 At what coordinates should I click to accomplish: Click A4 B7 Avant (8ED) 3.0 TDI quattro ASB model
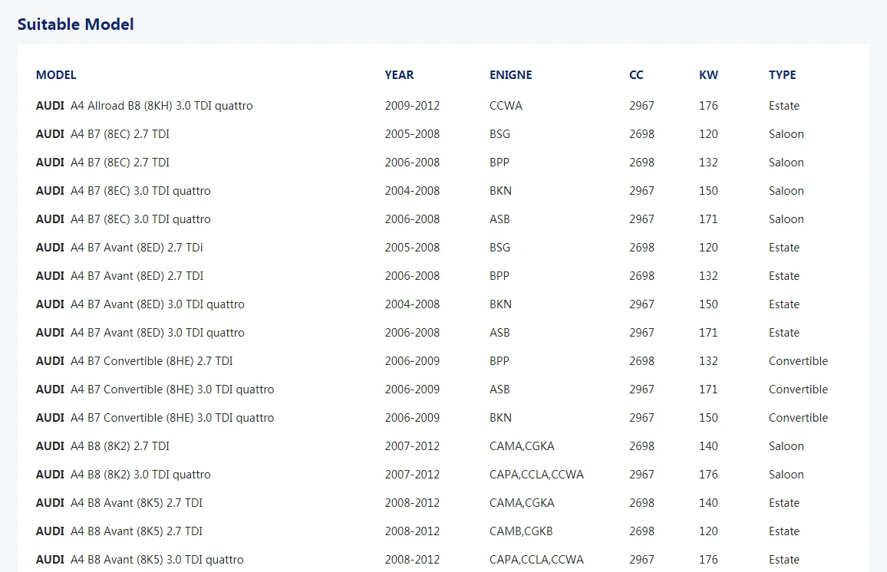140,332
